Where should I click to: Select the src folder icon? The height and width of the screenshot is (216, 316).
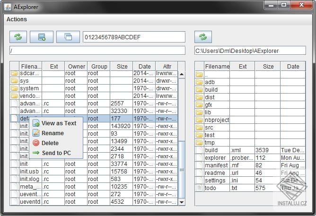[x=199, y=128]
